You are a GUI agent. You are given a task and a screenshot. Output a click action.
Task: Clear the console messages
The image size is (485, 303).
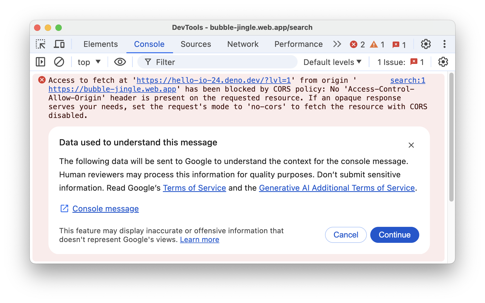(59, 62)
